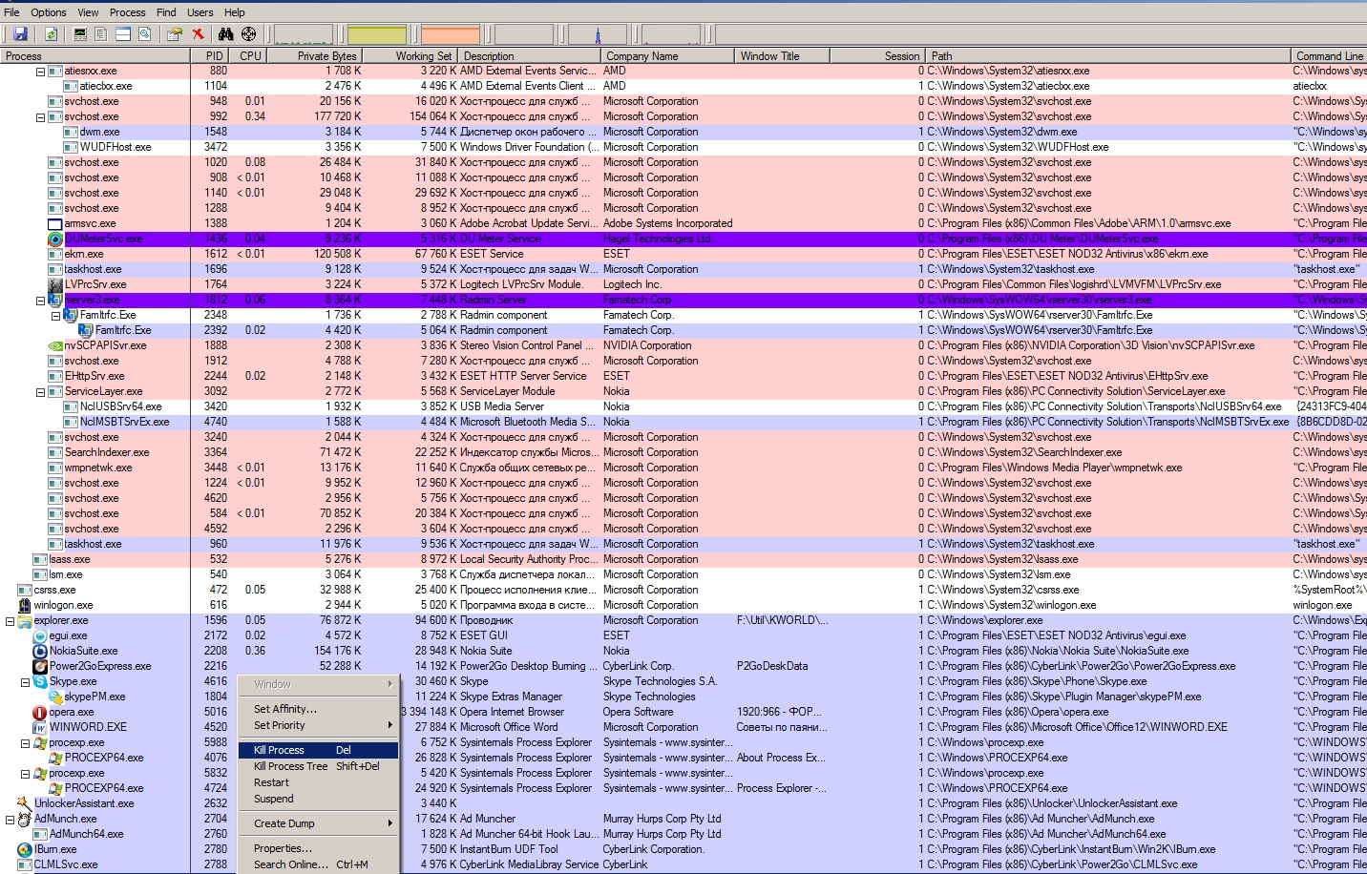Choose Set Affinity... from context menu
This screenshot has width=1367, height=874.
[318, 709]
